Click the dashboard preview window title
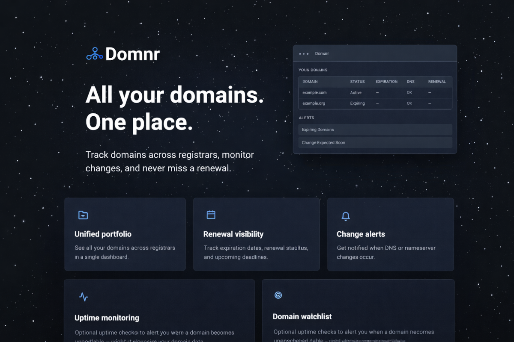This screenshot has height=342, width=514. point(322,54)
